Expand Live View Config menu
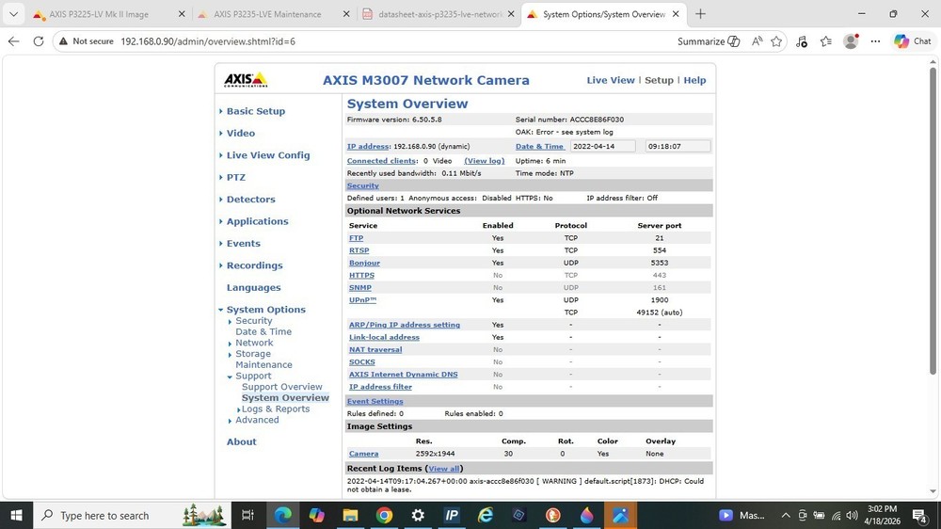Screen dimensions: 941x529 (268, 155)
